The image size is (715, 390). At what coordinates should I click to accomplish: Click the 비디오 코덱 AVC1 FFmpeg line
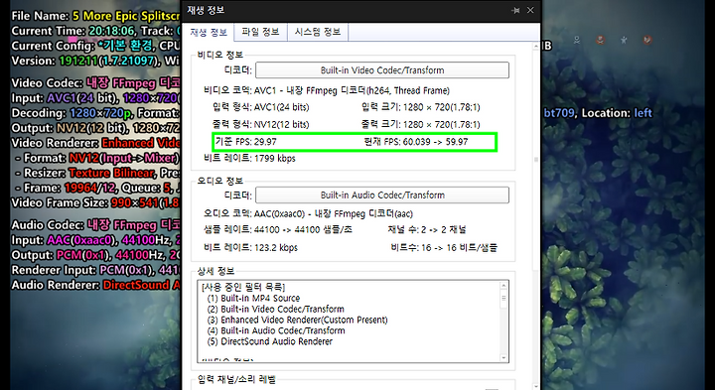tap(327, 90)
